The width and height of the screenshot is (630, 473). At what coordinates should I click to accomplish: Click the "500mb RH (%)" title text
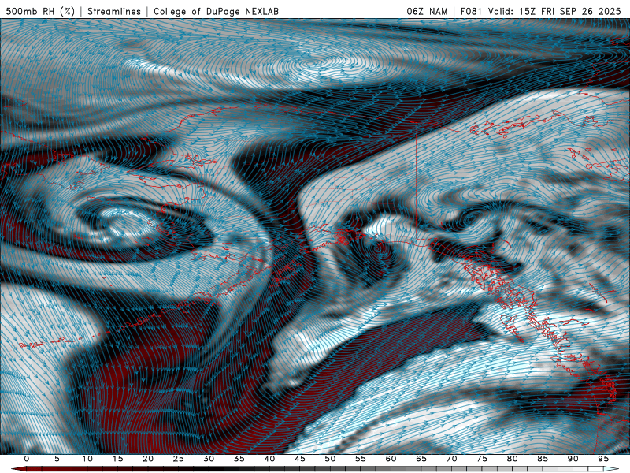point(40,12)
